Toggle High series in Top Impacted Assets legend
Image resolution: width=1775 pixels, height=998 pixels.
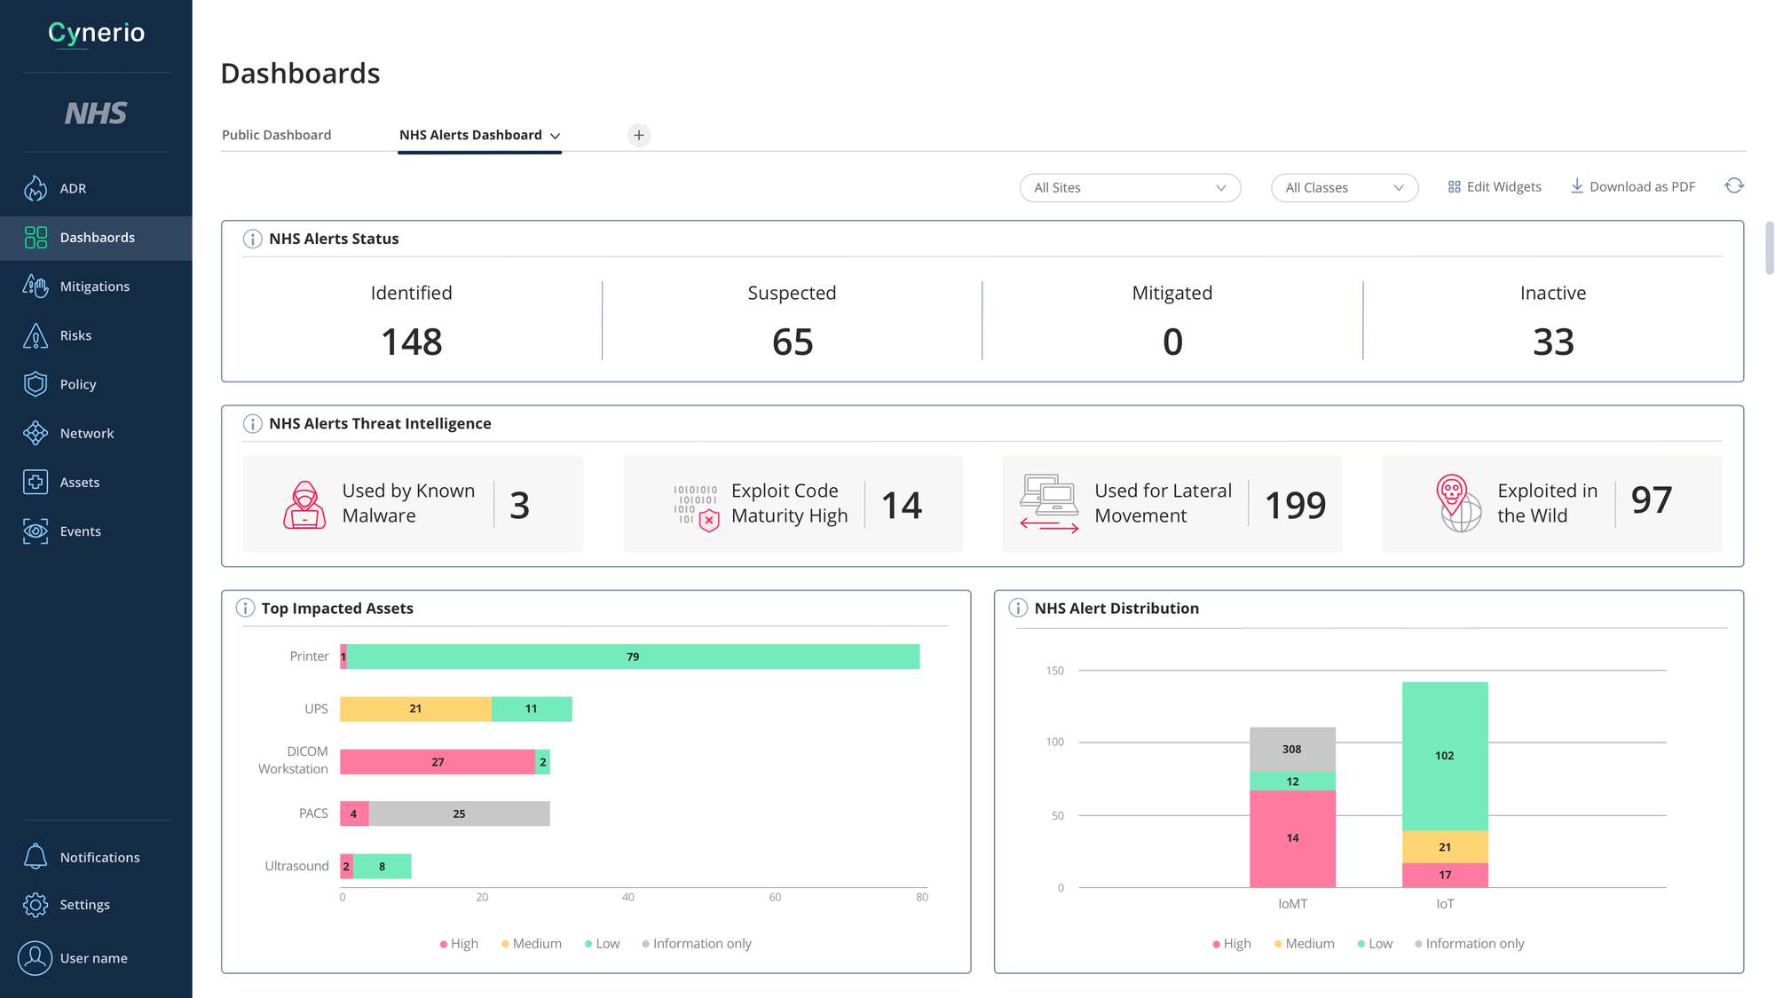click(459, 944)
